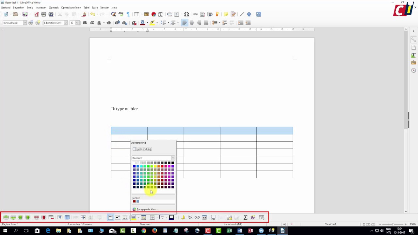Screen dimensions: 418x235
Task: Click the Insert Image icon
Action: pyautogui.click(x=147, y=14)
